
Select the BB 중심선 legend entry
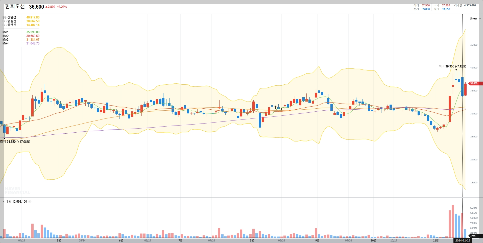coord(9,21)
